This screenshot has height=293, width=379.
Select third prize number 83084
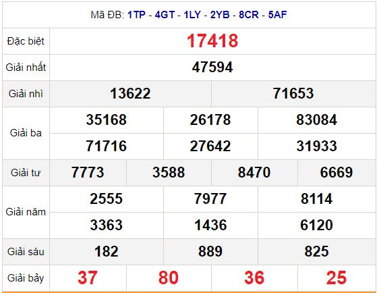317,119
